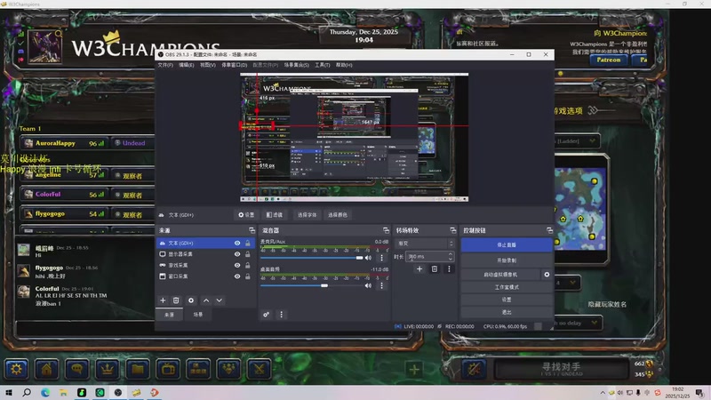The width and height of the screenshot is (711, 400).
Task: Open advanced audio properties gears icon
Action: click(x=266, y=315)
